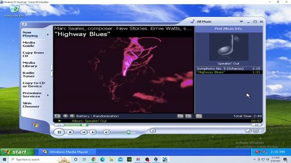
Task: Open Cortana circle icon
Action: click(x=75, y=159)
